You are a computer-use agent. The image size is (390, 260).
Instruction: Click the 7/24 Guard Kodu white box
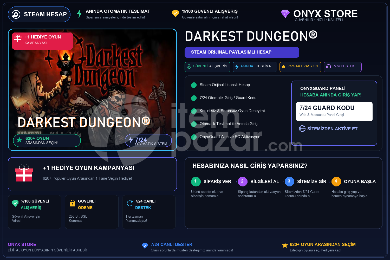(334, 112)
